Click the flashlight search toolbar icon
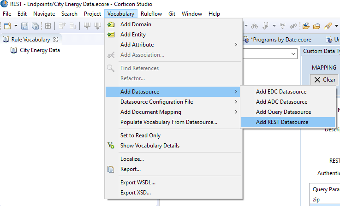 (x=328, y=26)
